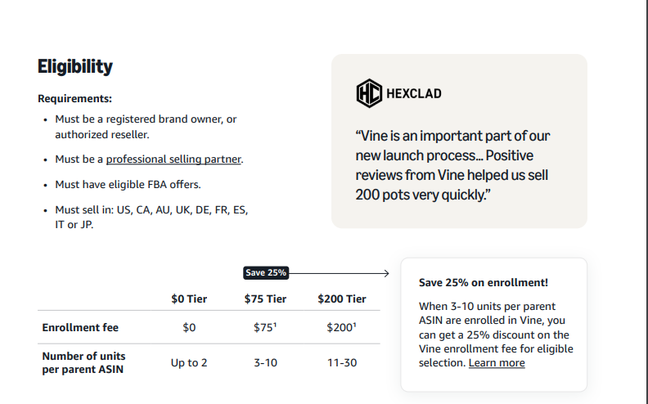Click the Save 25% on enrollment! heading
The image size is (648, 404).
(483, 282)
